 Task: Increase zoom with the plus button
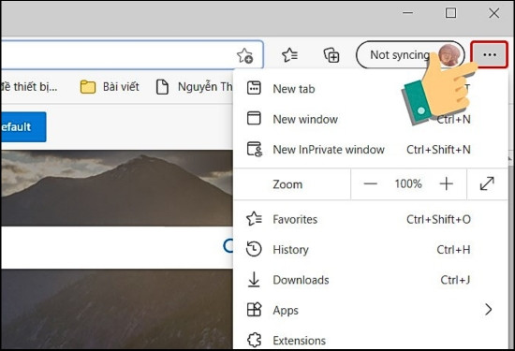(x=446, y=183)
